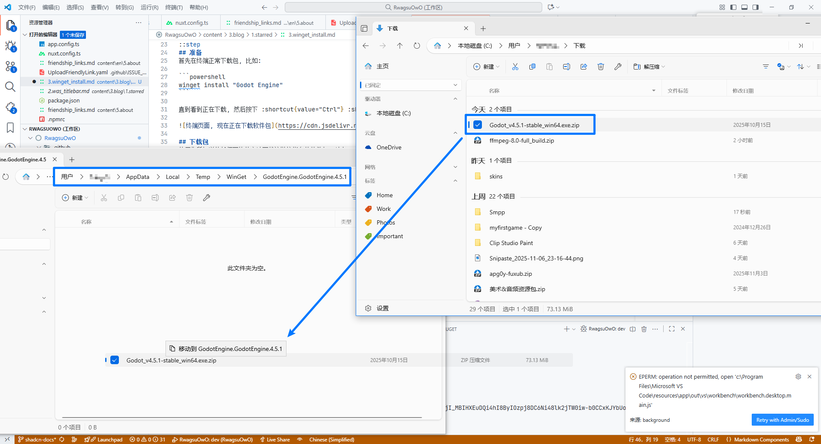Click the Live Share status bar button
This screenshot has width=821, height=444.
[275, 439]
